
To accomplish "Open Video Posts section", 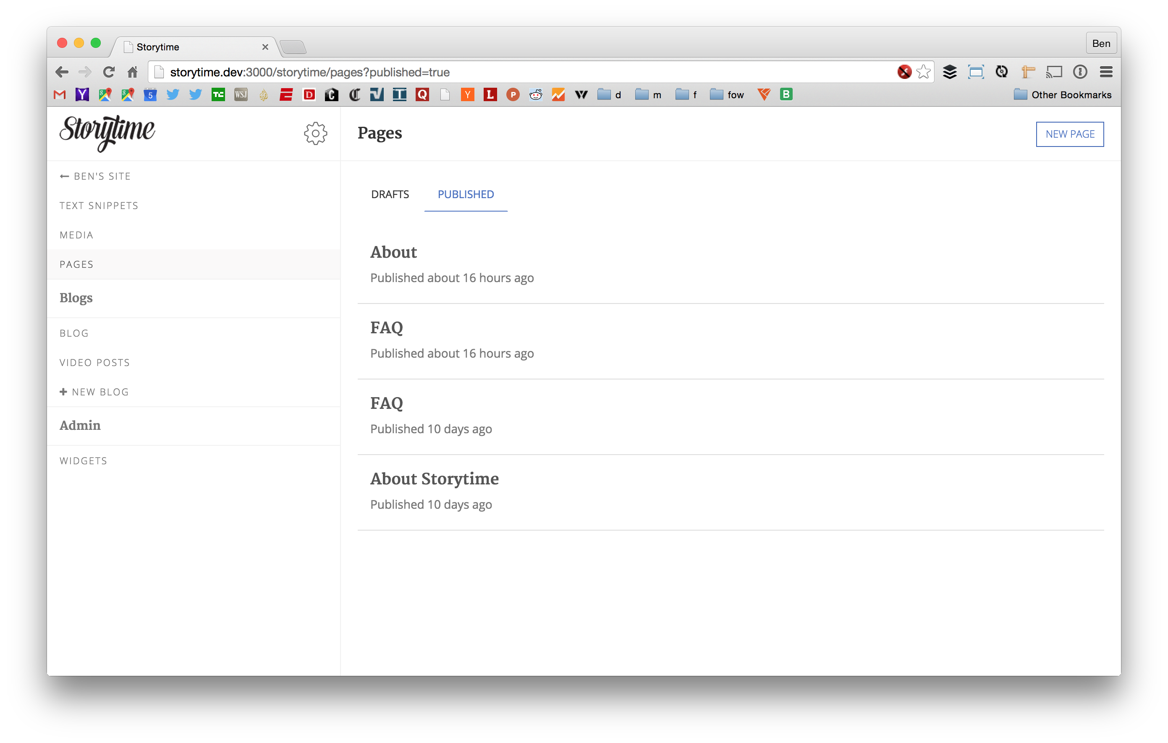I will click(94, 362).
